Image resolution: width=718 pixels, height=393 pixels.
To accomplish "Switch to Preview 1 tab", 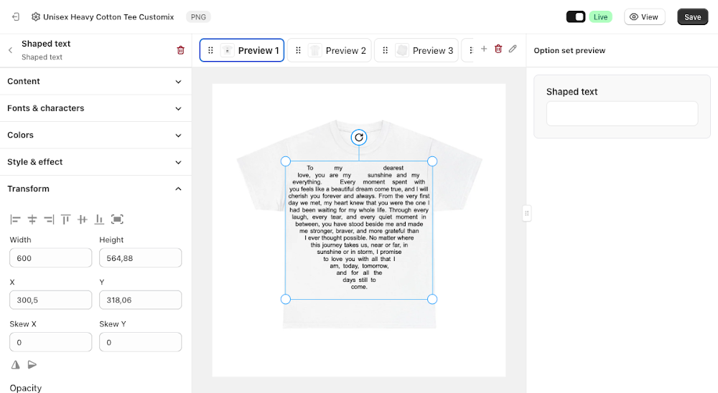I will 242,50.
